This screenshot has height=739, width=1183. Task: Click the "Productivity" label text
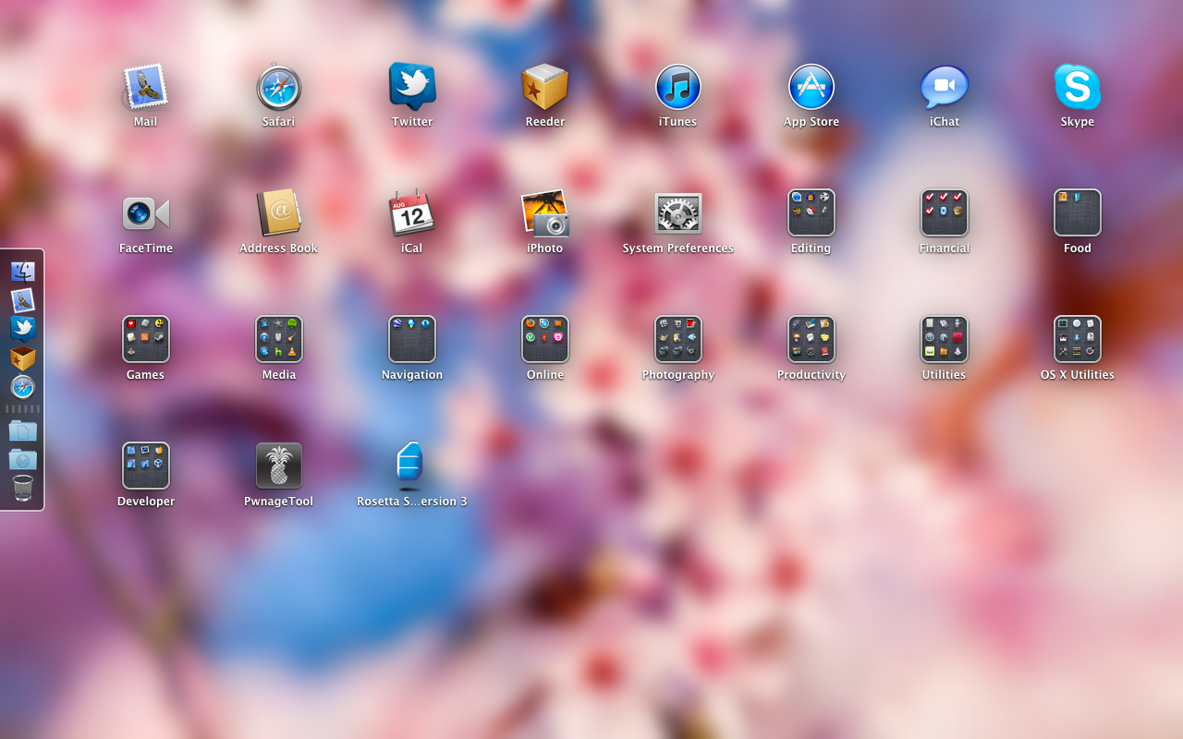[x=811, y=375]
